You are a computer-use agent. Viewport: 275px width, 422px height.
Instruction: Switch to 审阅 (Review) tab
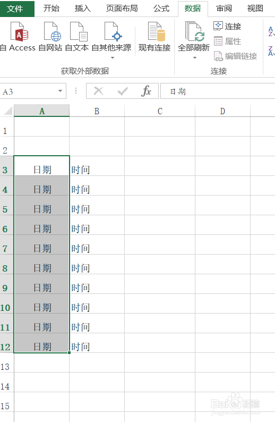pos(224,9)
